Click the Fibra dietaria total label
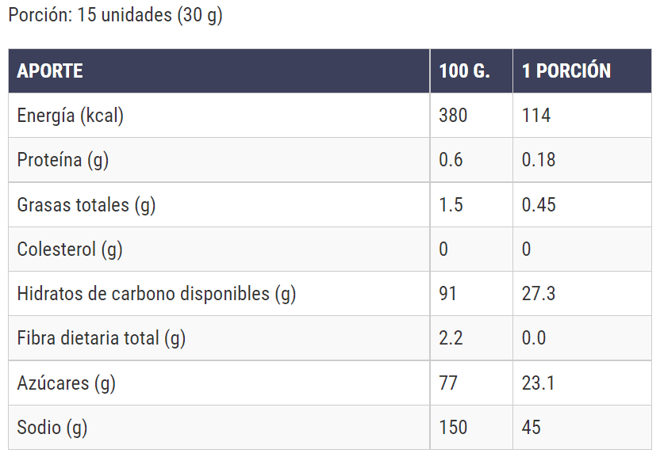The image size is (664, 457). pos(101,338)
